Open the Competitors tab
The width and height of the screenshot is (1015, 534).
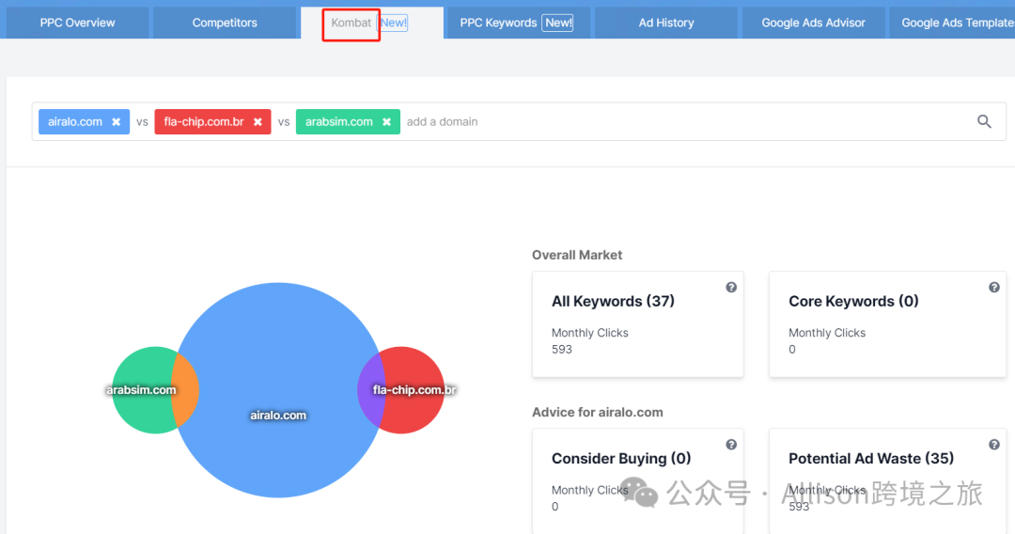(x=225, y=23)
